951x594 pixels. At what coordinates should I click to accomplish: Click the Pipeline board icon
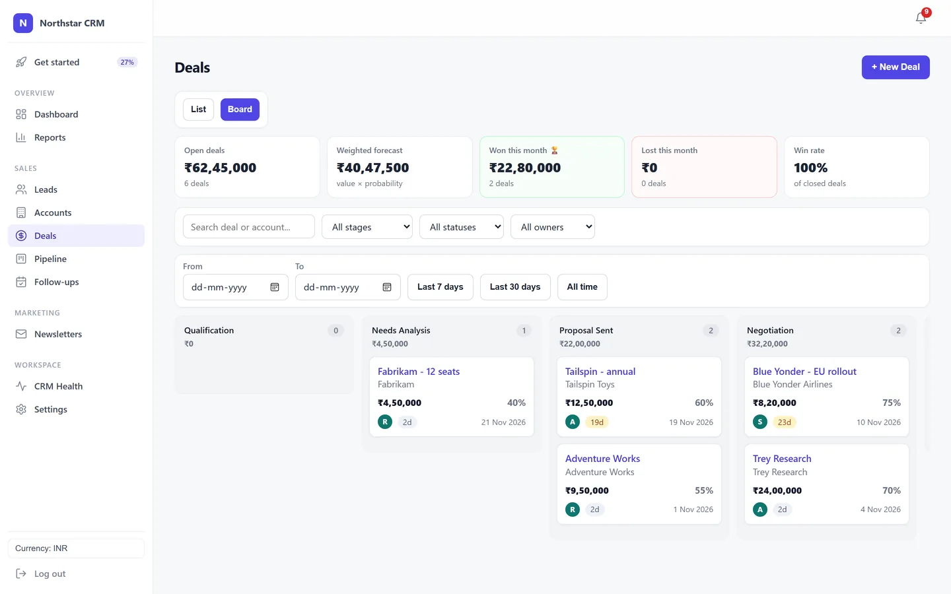[21, 259]
